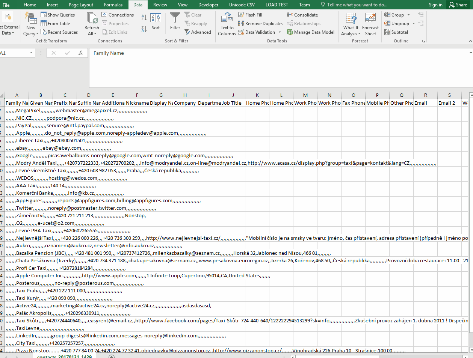
Task: Select the Nickname header cell
Action: coord(137,103)
